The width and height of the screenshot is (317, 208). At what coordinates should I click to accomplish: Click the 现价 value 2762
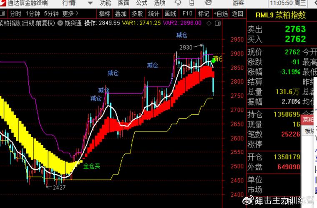292,52
